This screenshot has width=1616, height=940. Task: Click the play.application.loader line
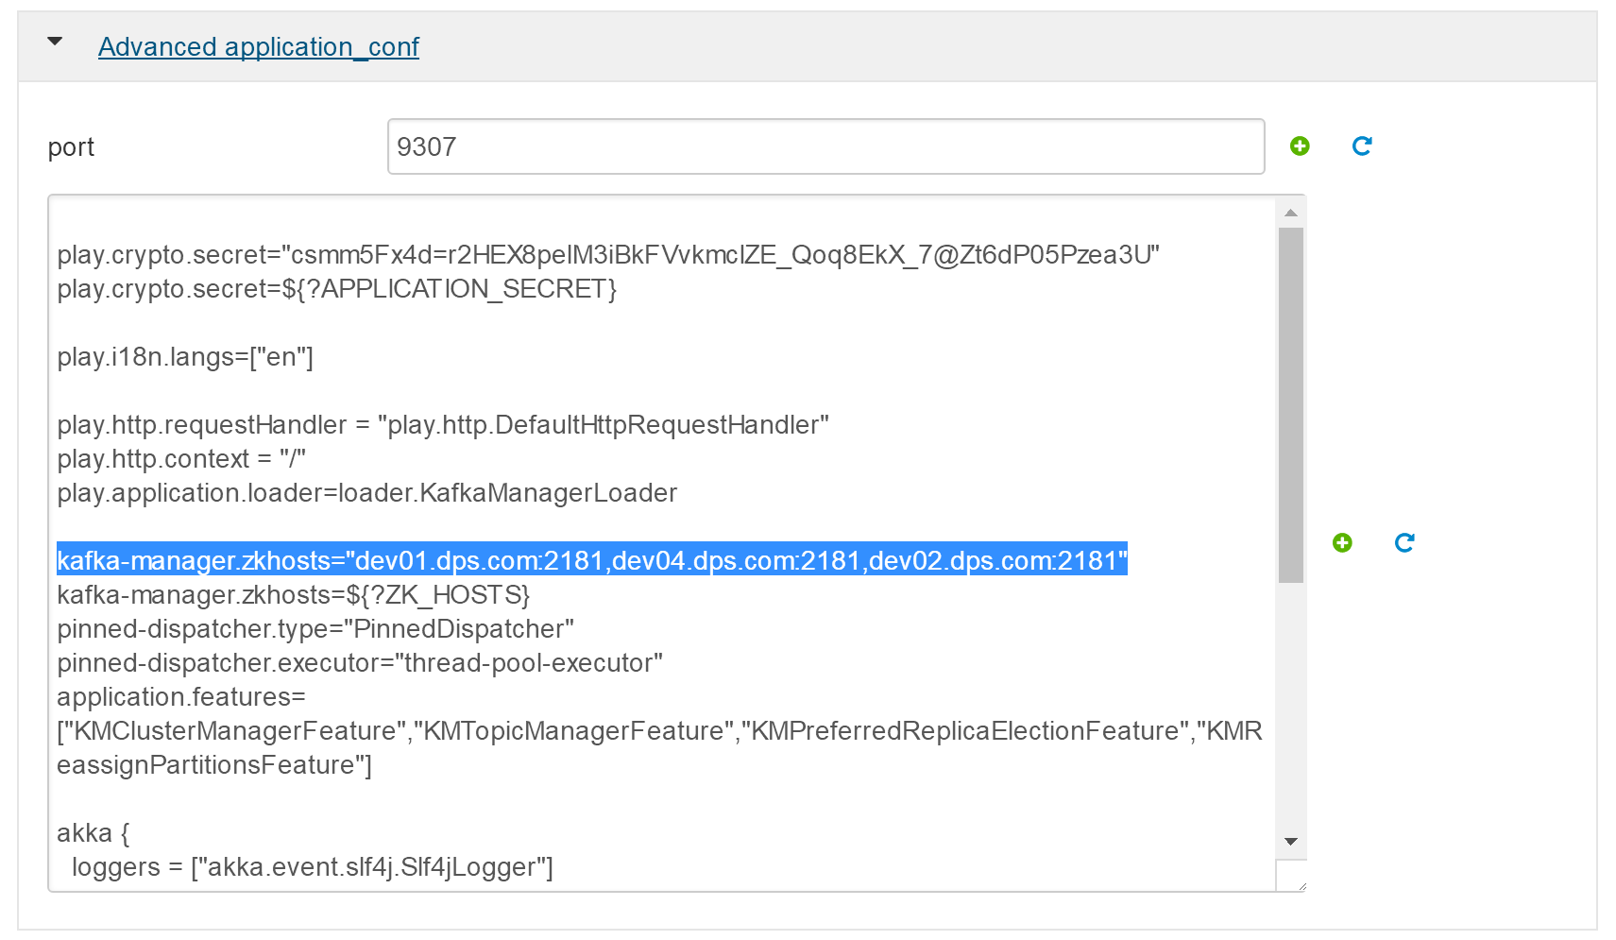pyautogui.click(x=366, y=492)
